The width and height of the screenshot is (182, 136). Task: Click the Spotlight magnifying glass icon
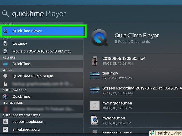coord(5,13)
